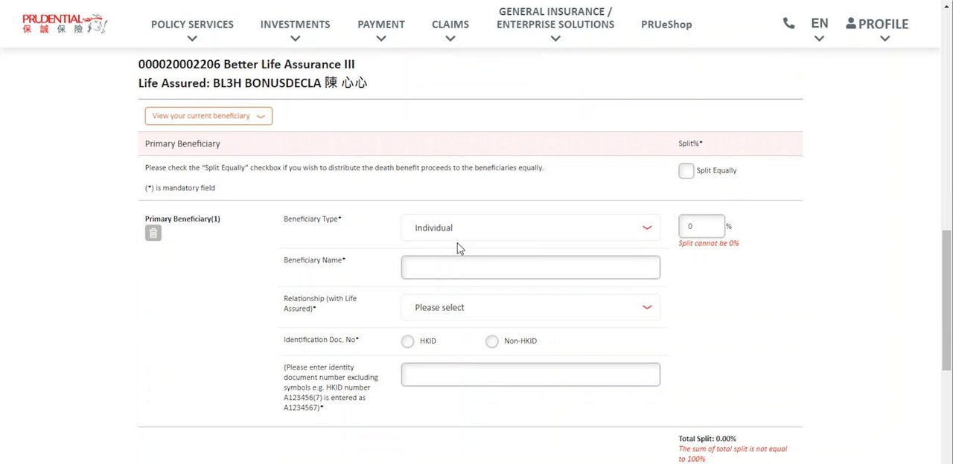Image resolution: width=953 pixels, height=464 pixels.
Task: Click the Prudential logo
Action: pyautogui.click(x=65, y=24)
